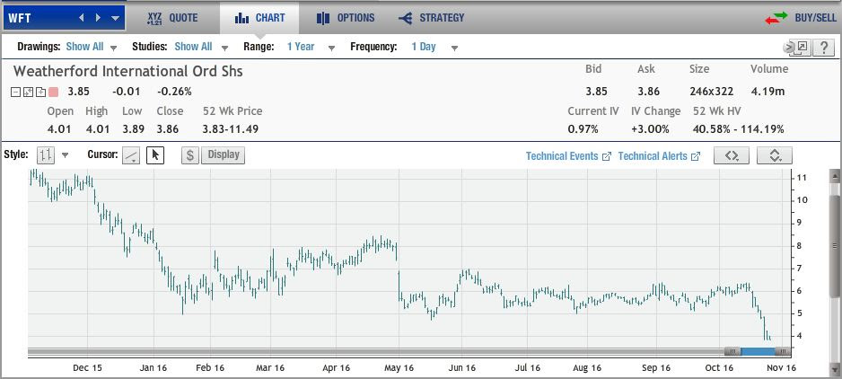
Task: Click the pink series color swatch
Action: 53,92
